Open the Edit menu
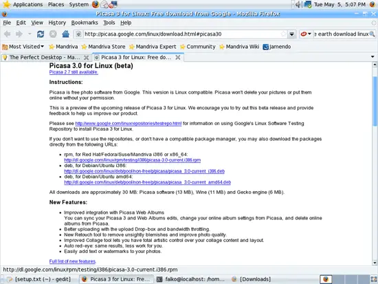This screenshot has width=378, height=284. [21, 23]
